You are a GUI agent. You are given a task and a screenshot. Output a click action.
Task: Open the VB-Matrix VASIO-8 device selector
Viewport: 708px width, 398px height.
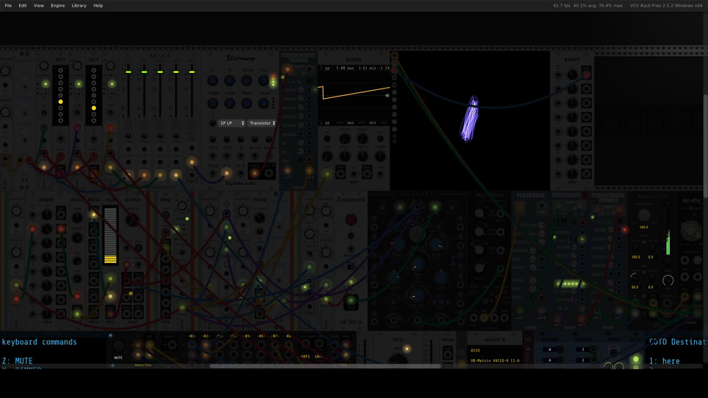click(x=494, y=360)
